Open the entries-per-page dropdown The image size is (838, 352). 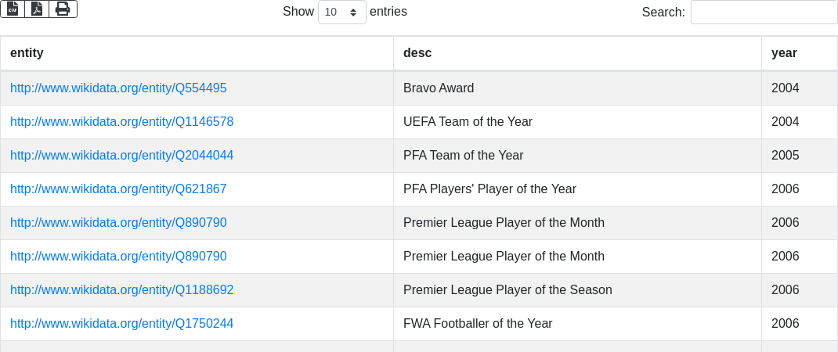coord(341,13)
